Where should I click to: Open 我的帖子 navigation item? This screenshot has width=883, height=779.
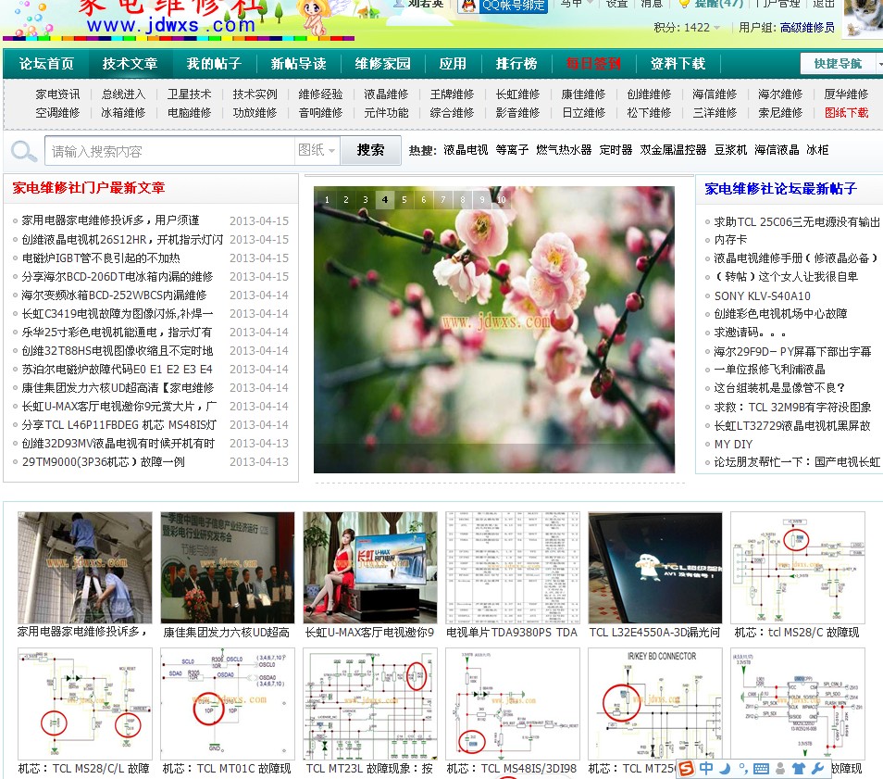pos(214,64)
